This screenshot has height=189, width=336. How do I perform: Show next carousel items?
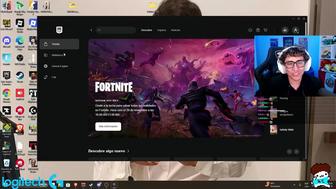(296, 151)
